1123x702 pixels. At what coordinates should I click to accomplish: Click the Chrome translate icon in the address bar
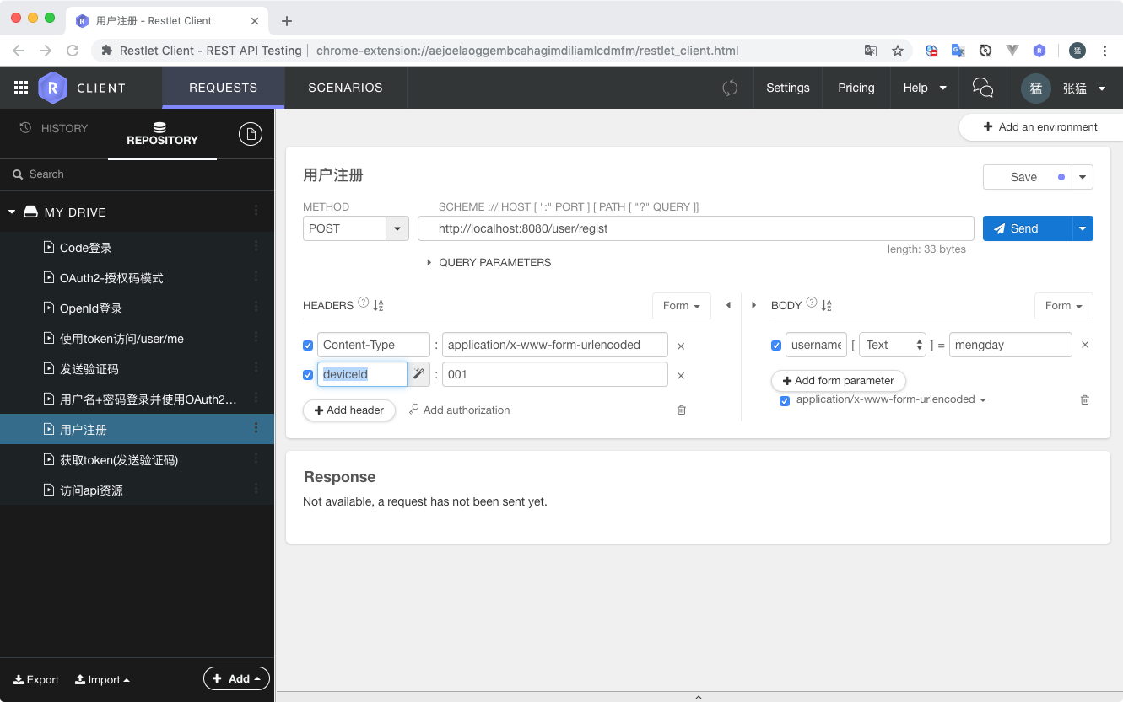[871, 51]
